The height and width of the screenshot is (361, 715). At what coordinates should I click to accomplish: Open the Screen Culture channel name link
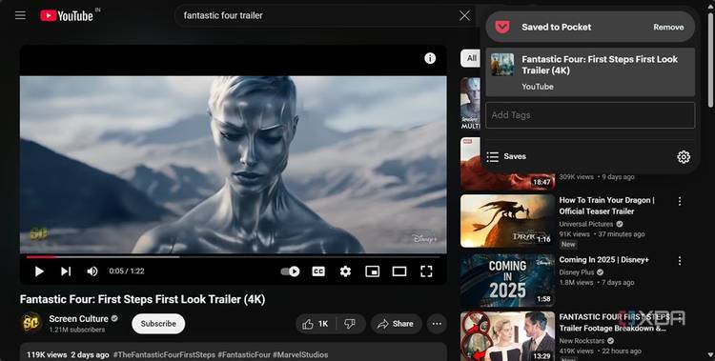[x=78, y=318]
